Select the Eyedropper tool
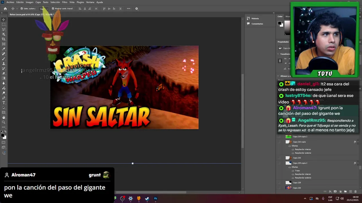Viewport: 362px width, 203px height. [4, 49]
